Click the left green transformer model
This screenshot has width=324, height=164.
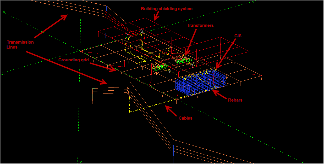point(160,67)
